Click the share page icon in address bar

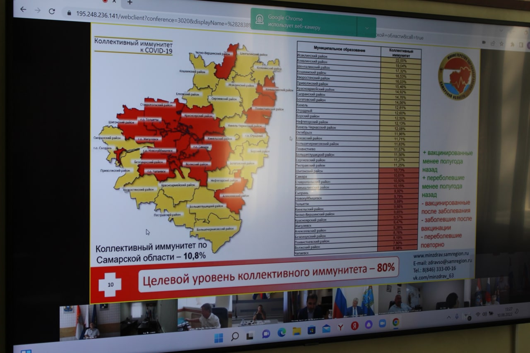click(x=493, y=43)
